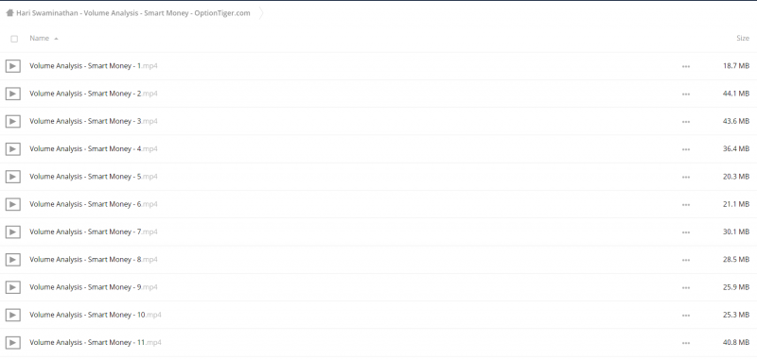Open the three-dot menu for Smart Money - 10.mp4

point(685,316)
